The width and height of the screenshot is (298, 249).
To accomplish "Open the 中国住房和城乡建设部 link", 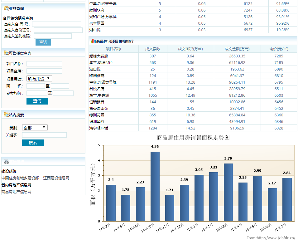I will pos(20,178).
